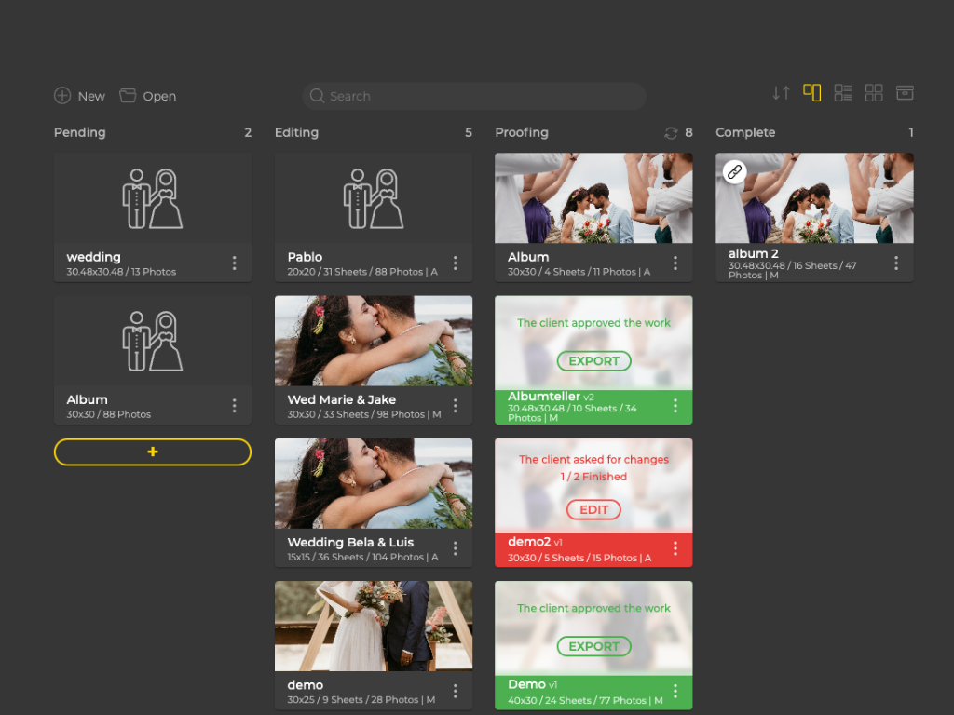Click the placeholder icon of Album 88 Photos
This screenshot has width=954, height=715.
point(153,341)
